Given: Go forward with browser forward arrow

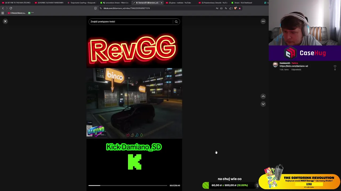Looking at the screenshot, I should click(x=7, y=8).
